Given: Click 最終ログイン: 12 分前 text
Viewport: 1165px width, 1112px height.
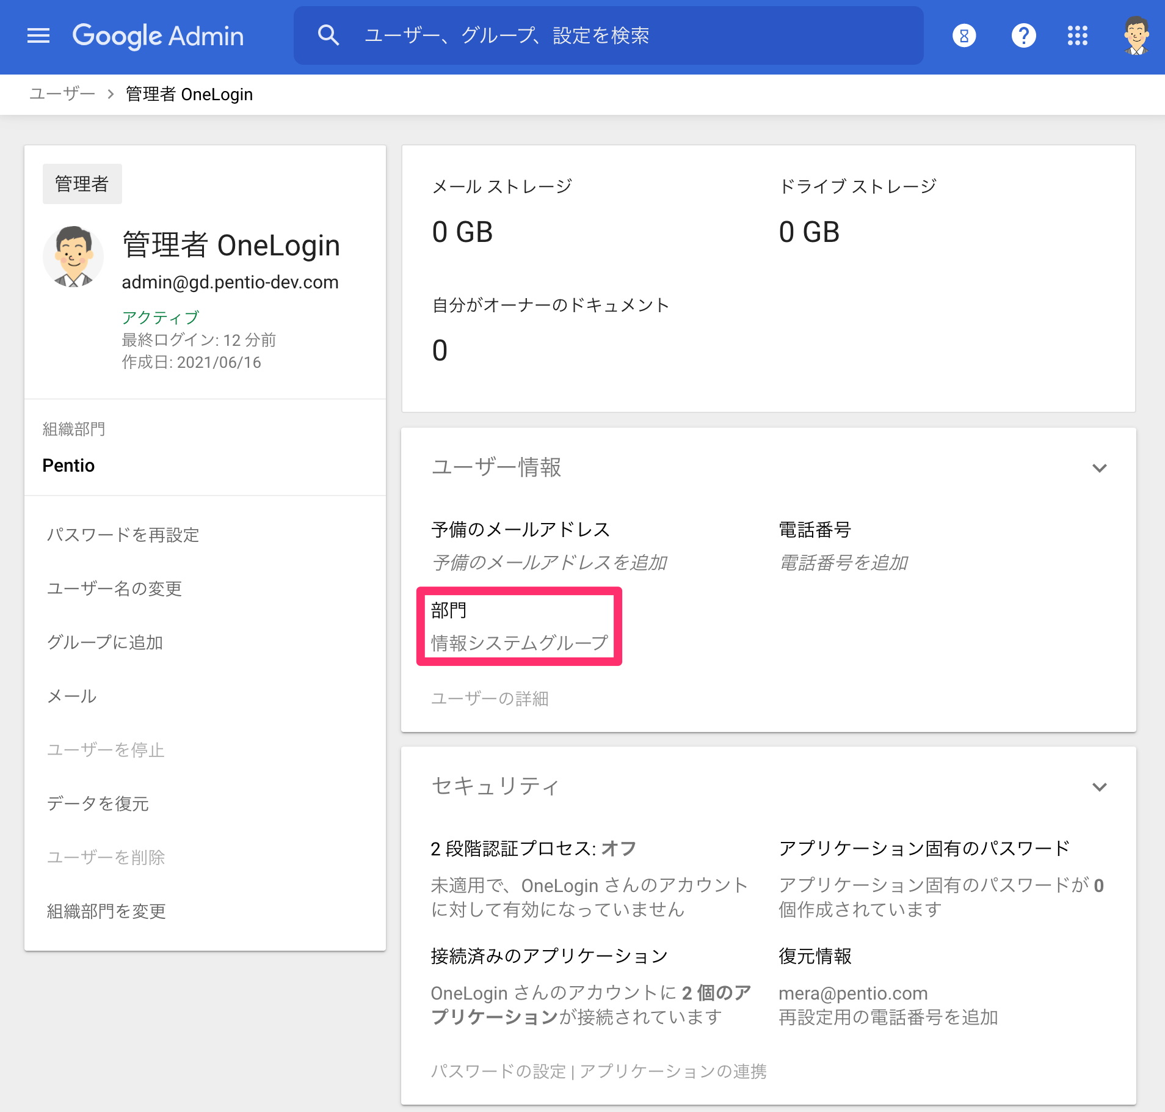Looking at the screenshot, I should pyautogui.click(x=199, y=340).
